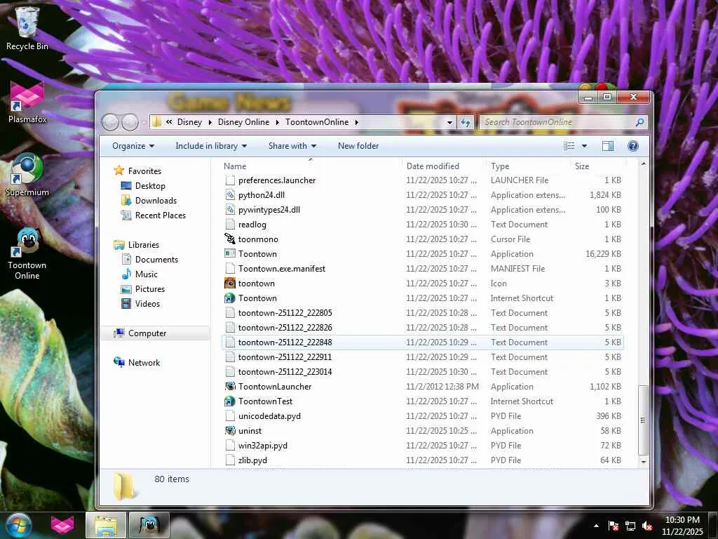The image size is (718, 539).
Task: Click the taskbar clock showing 10:30 PM
Action: tap(682, 526)
